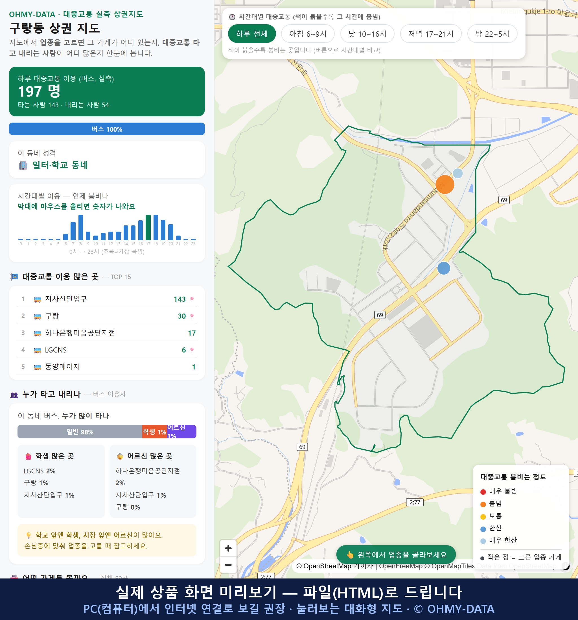Click the elder icon in 어르신 많은 곳
The image size is (578, 620).
[x=120, y=456]
